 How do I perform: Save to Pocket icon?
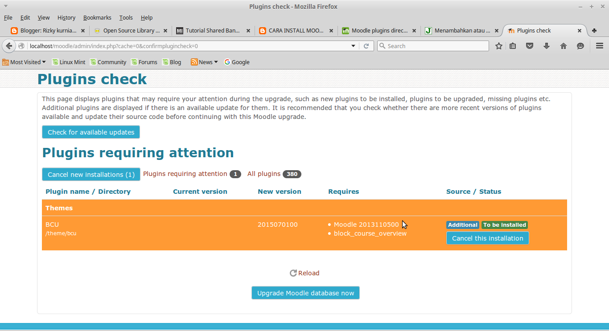(x=530, y=46)
